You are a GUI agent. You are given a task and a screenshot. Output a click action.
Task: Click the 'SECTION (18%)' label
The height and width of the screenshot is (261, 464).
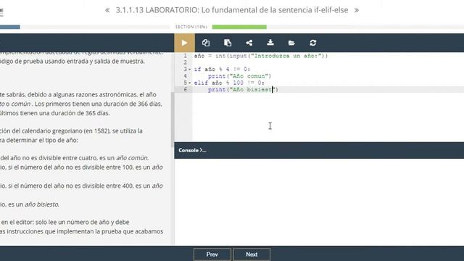[191, 27]
